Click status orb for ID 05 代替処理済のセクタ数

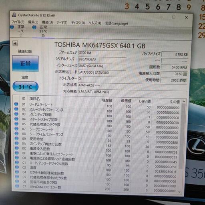16,124
